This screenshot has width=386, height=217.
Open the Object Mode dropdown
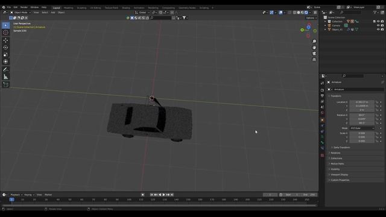[x=21, y=12]
